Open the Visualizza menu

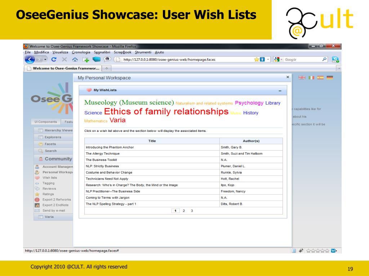pos(60,52)
